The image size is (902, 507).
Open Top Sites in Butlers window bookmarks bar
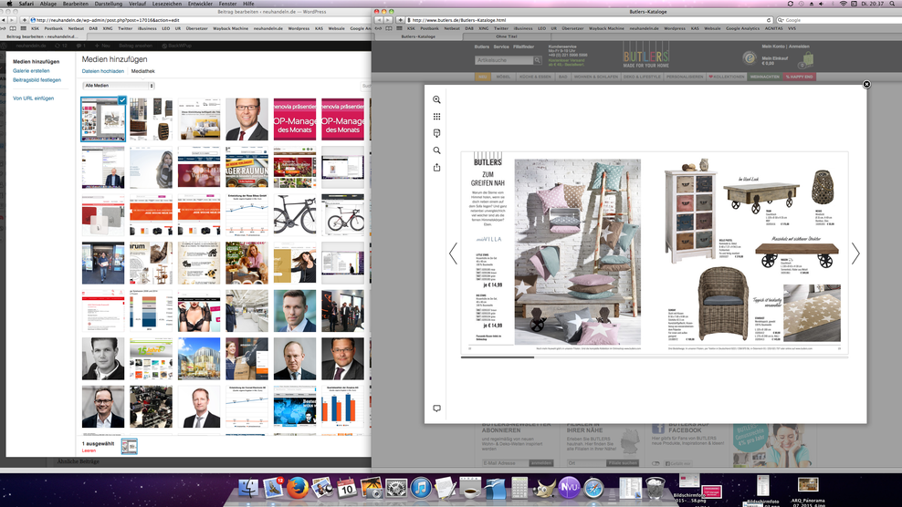(399, 28)
